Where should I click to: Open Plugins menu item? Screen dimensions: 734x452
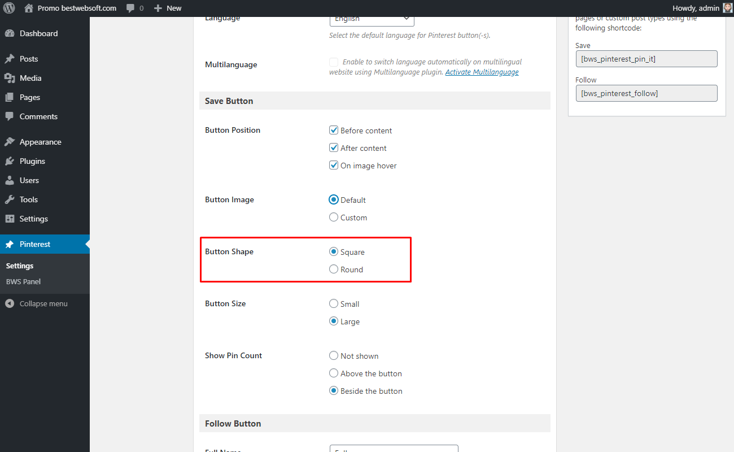[45, 161]
